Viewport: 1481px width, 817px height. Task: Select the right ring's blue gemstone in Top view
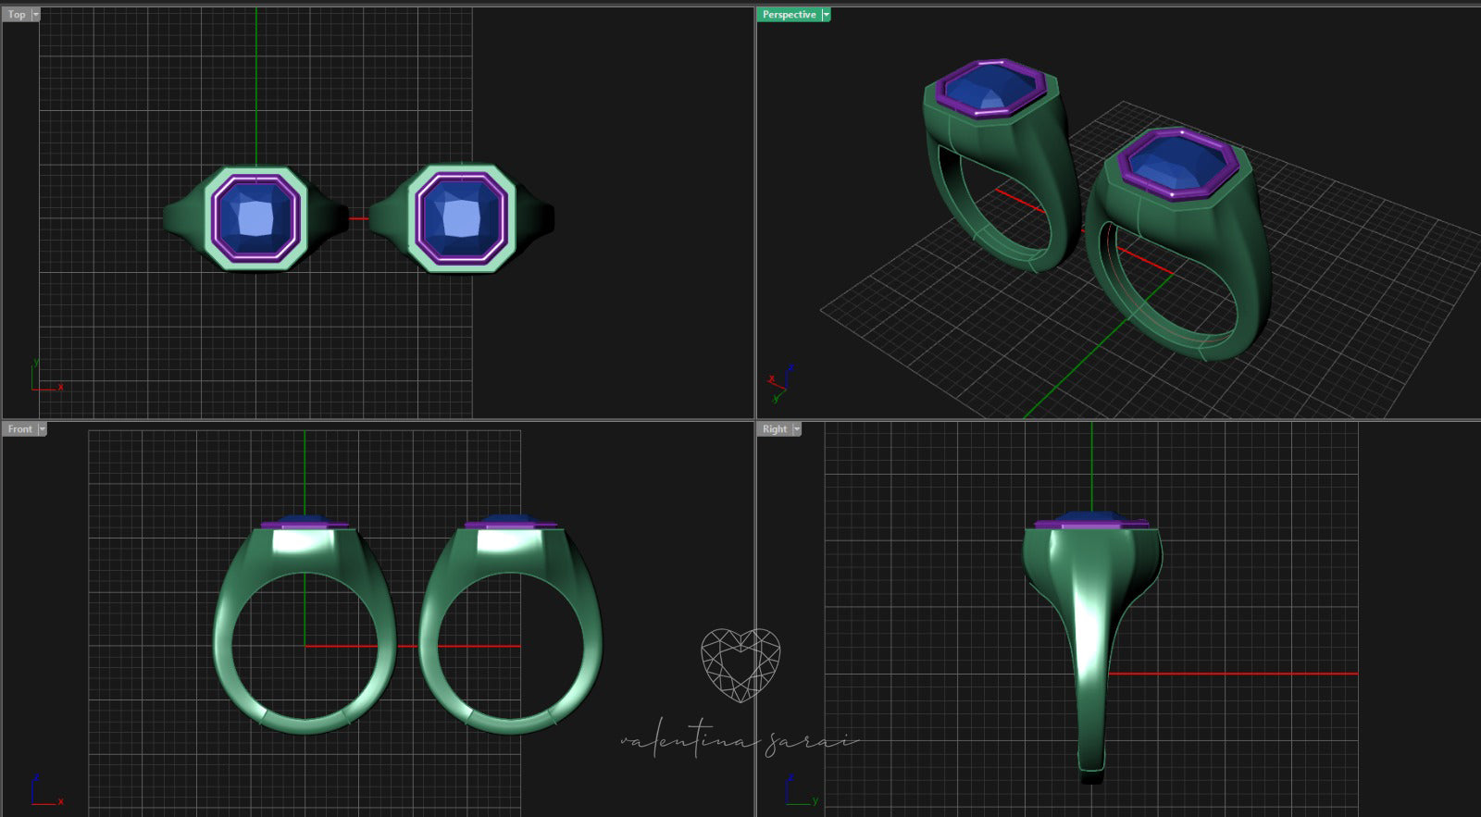(x=462, y=218)
